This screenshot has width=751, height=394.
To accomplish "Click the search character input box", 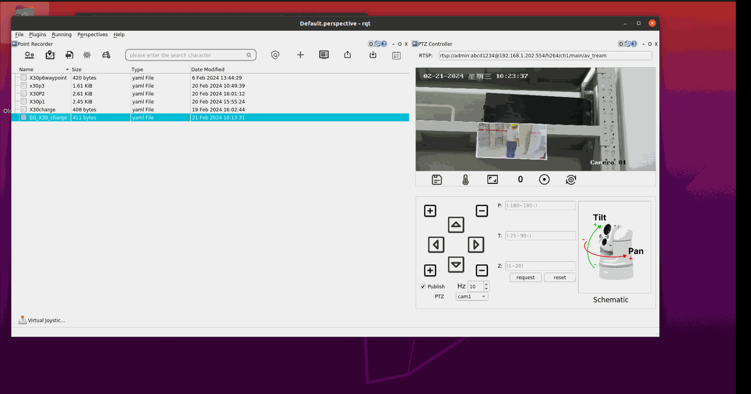I will coord(187,55).
